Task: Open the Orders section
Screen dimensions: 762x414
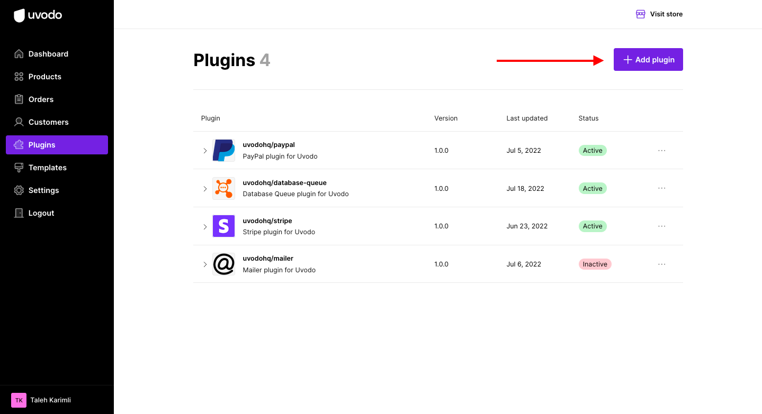Action: 57,99
